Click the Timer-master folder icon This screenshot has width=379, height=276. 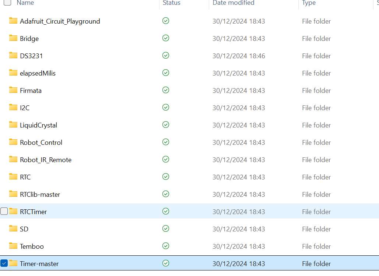(13, 263)
